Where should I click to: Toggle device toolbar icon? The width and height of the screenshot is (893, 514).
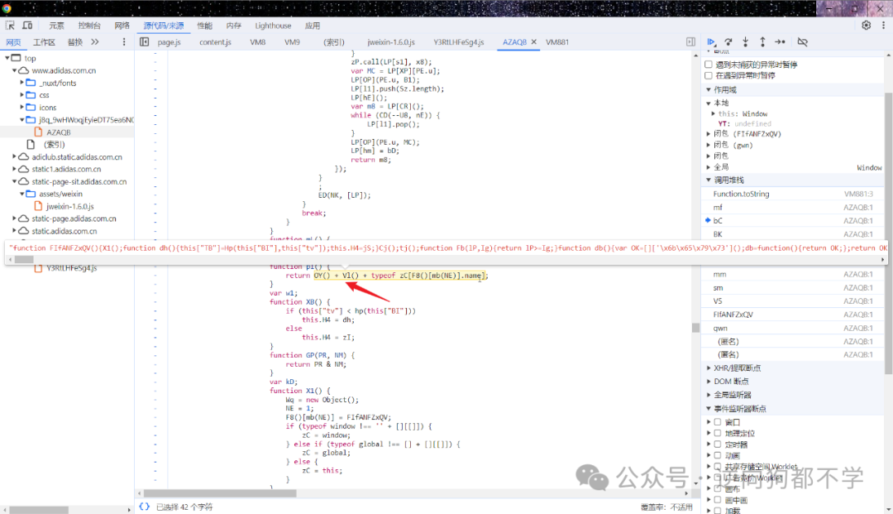click(26, 25)
